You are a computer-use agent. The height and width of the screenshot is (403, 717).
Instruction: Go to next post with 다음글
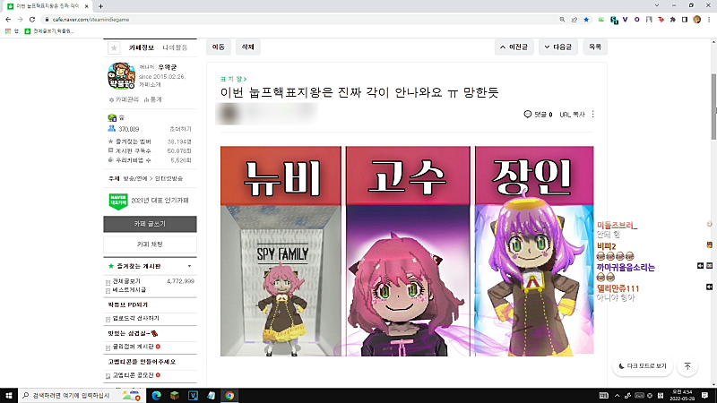click(557, 47)
